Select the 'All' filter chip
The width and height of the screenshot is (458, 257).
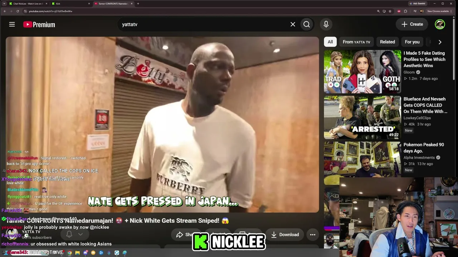point(330,42)
